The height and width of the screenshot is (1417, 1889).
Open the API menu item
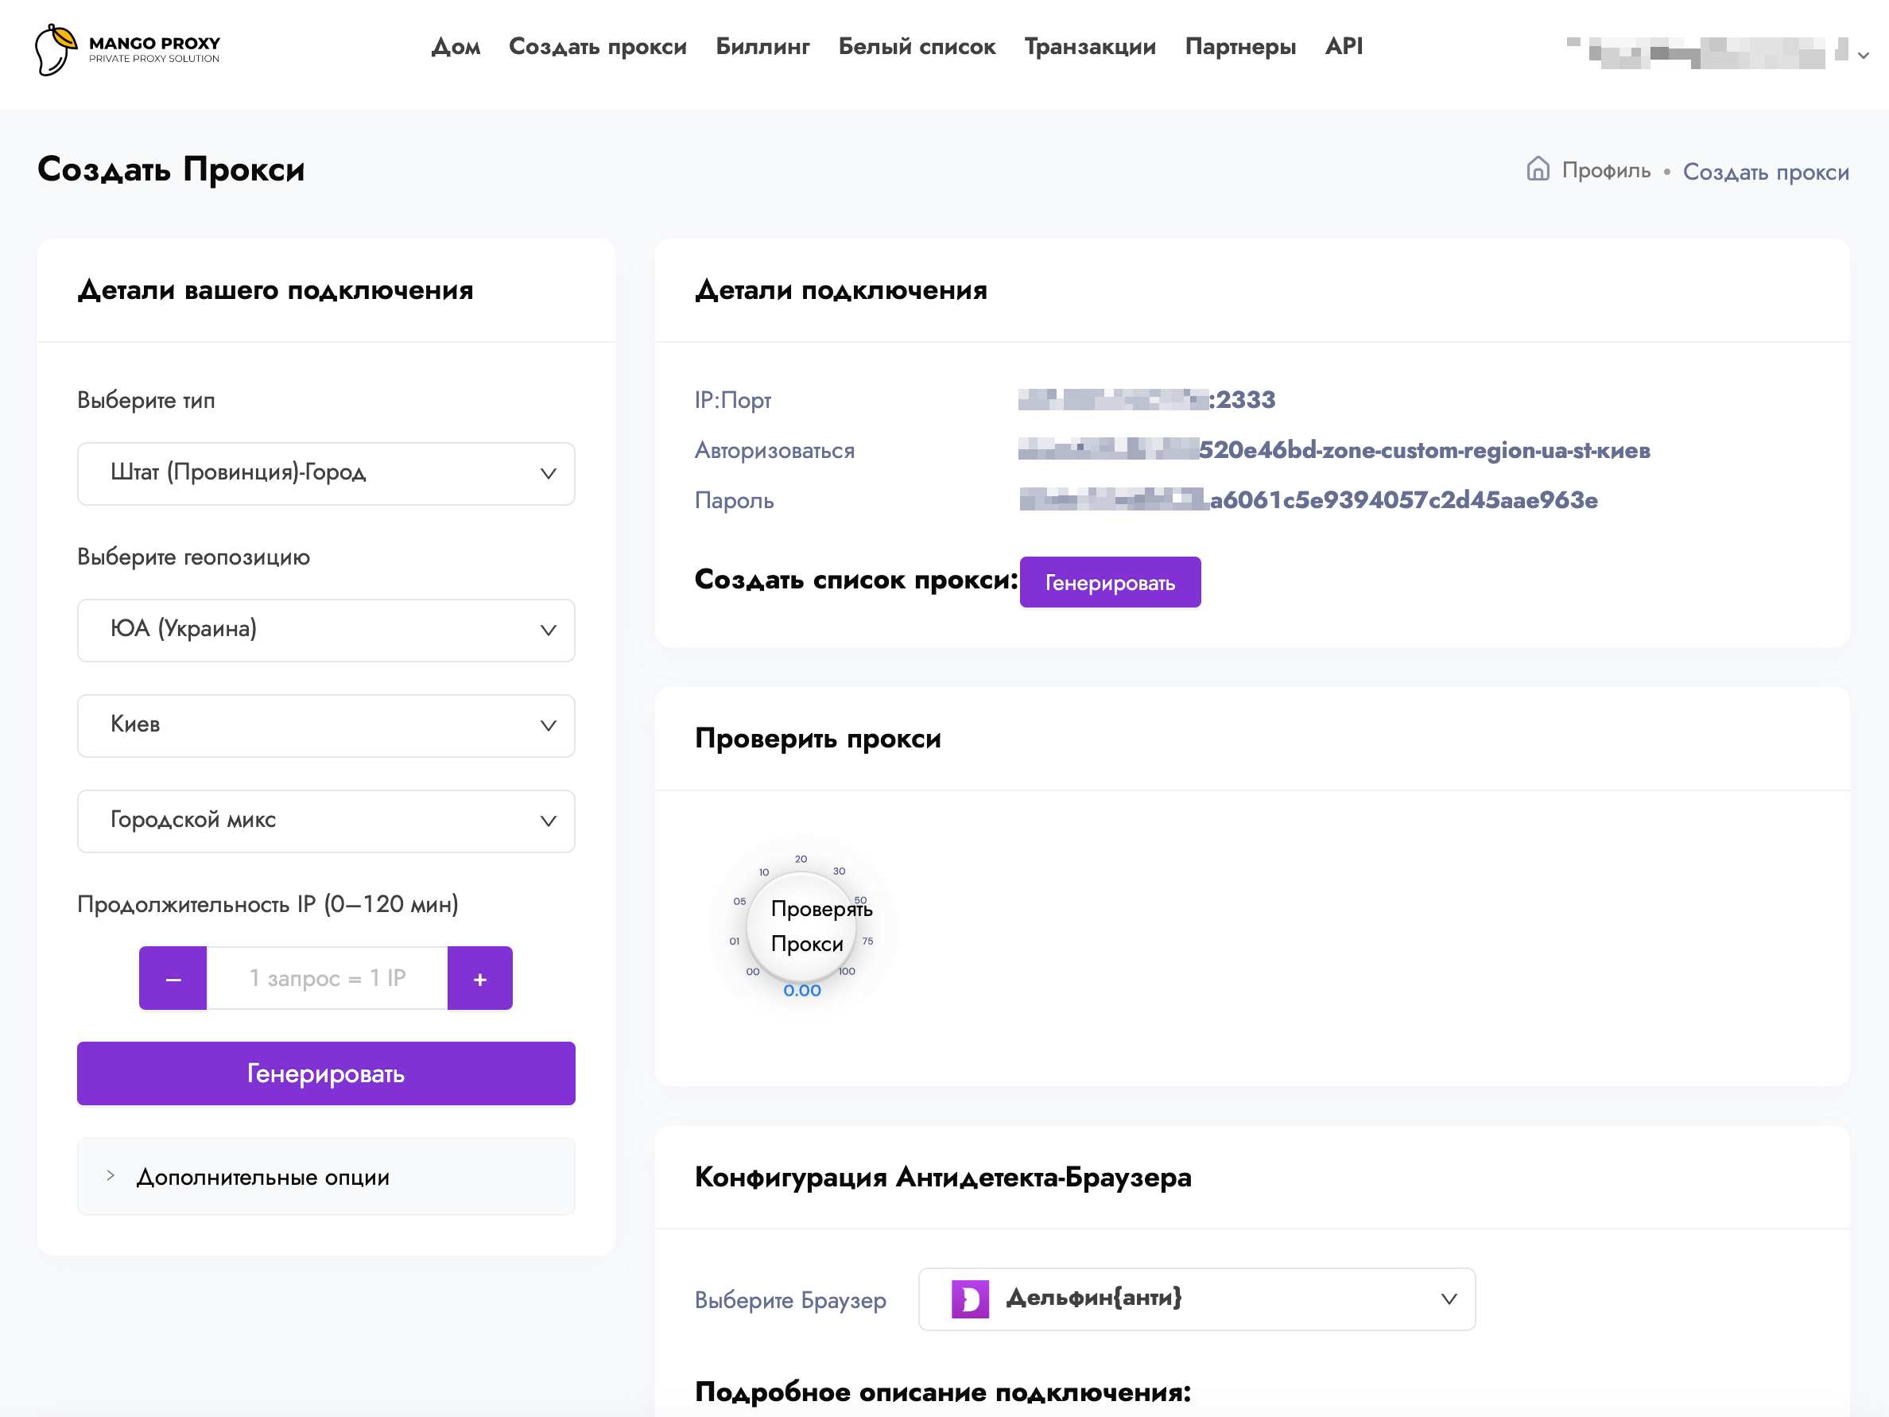pos(1344,46)
